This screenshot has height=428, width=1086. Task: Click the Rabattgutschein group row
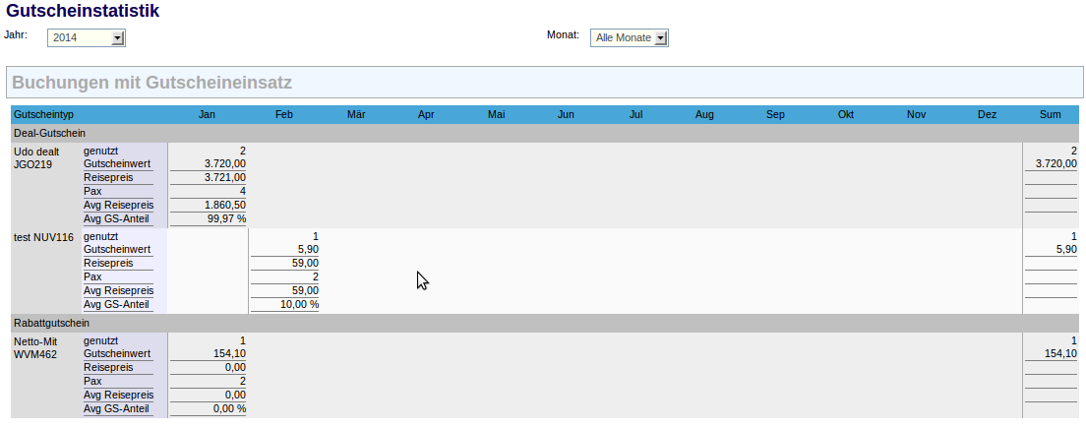[51, 323]
